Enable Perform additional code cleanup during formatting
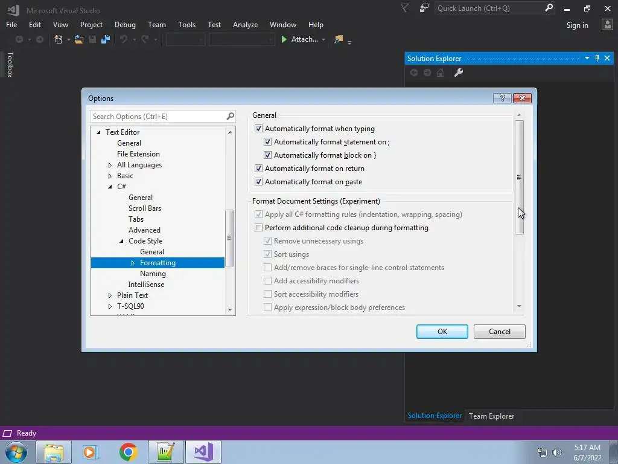This screenshot has width=618, height=464. (258, 228)
